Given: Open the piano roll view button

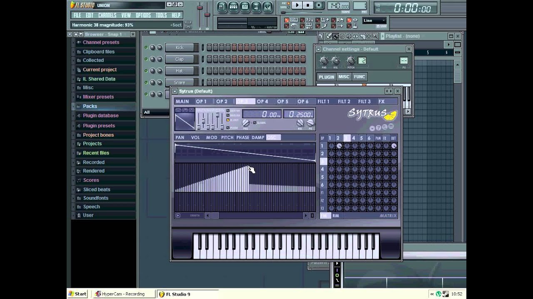Looking at the screenshot, I should pos(244,6).
